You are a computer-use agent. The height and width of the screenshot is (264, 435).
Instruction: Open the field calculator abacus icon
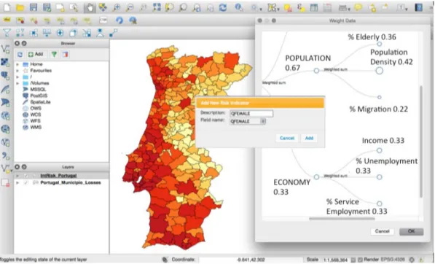coord(327,7)
